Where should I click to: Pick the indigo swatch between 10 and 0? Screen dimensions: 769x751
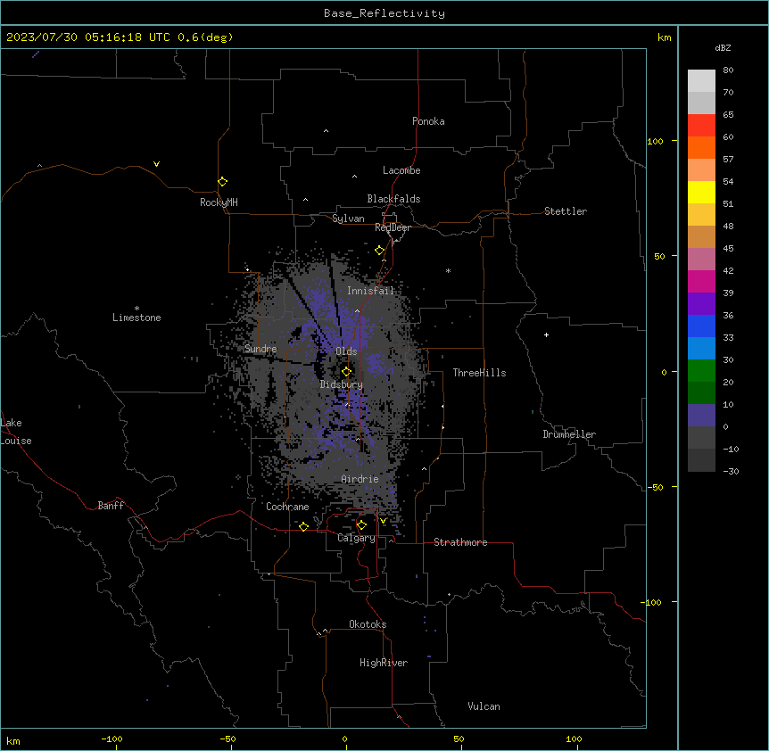coord(701,416)
